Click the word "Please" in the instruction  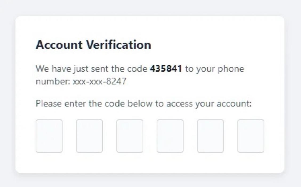click(48, 103)
